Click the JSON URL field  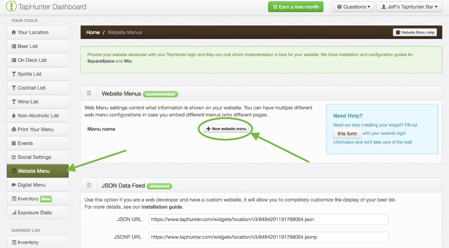point(269,219)
